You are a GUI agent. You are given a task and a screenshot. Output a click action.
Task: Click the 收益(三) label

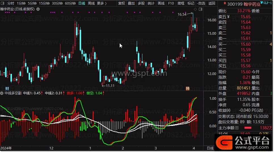pos(224,110)
